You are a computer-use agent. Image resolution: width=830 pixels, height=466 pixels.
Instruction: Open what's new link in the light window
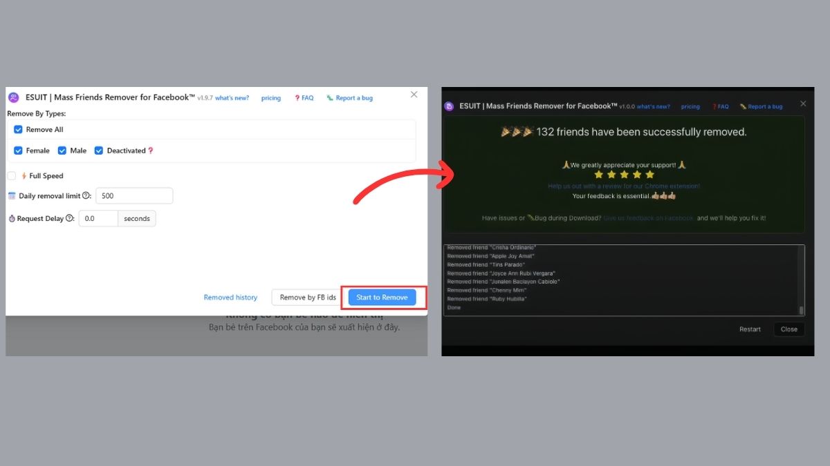coord(232,98)
